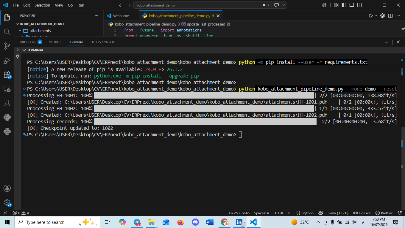Open the ChatGPT Codex icon in editor toolbar

click(x=383, y=16)
